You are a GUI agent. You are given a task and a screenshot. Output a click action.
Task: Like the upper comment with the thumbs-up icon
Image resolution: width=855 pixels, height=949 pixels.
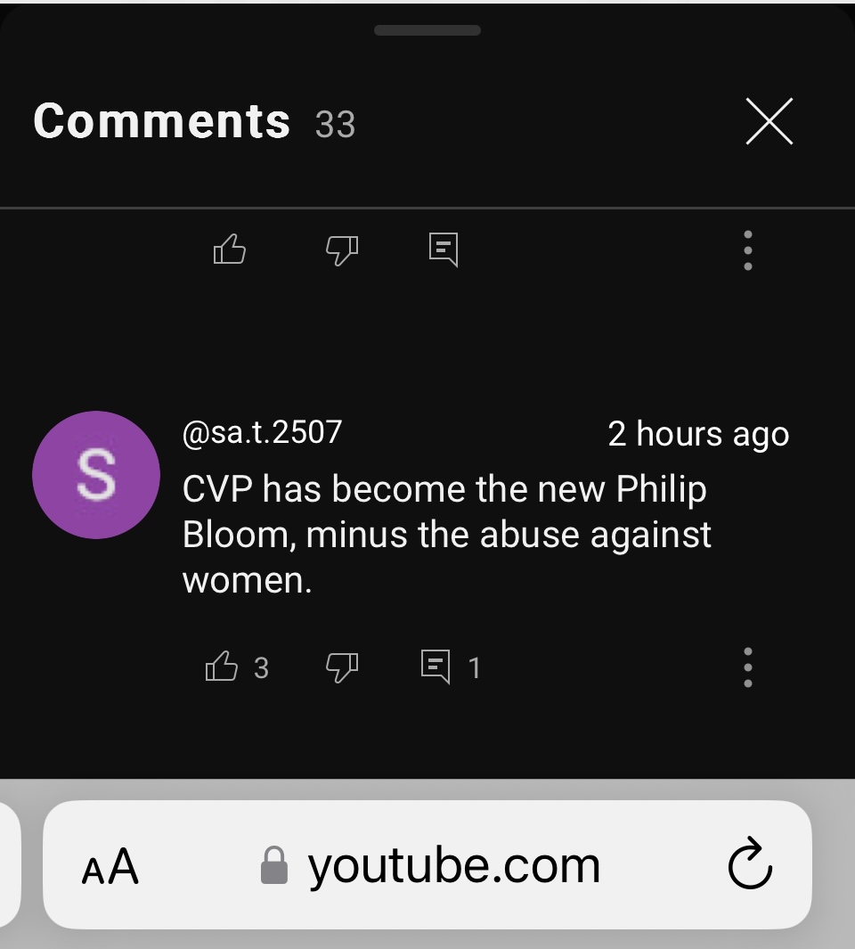(229, 249)
